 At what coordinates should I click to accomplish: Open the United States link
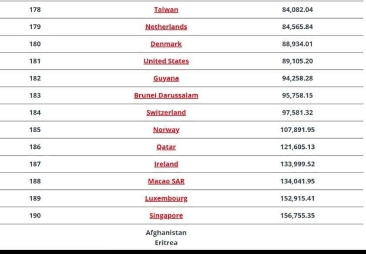(x=166, y=61)
